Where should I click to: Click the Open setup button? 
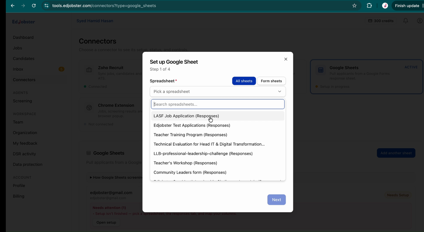tap(106, 222)
